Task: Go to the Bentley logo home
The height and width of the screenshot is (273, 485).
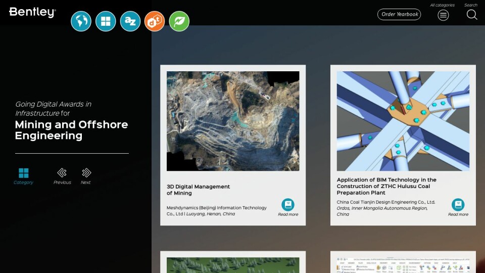Action: [32, 13]
